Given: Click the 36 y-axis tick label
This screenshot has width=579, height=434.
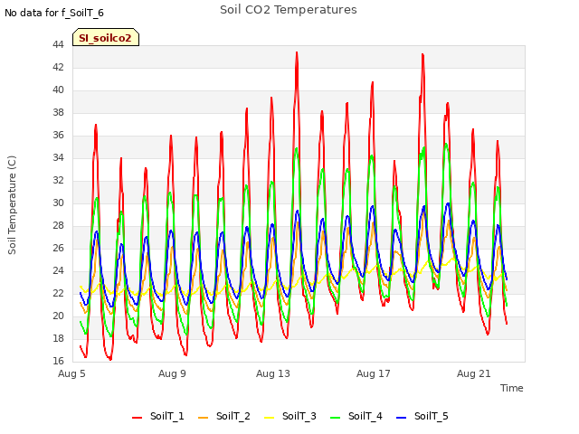Looking at the screenshot, I should (x=58, y=136).
